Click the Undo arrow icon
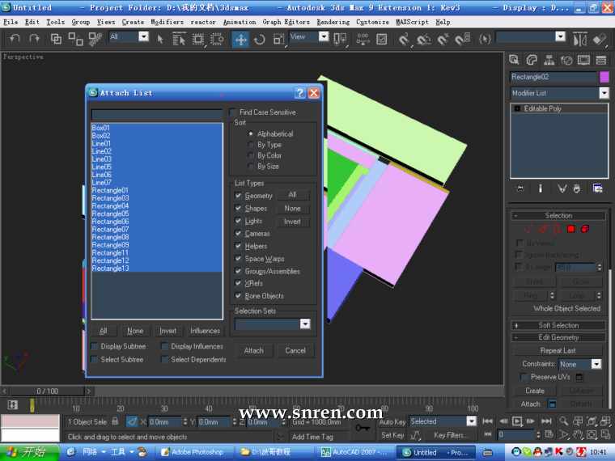615x461 pixels. 15,39
